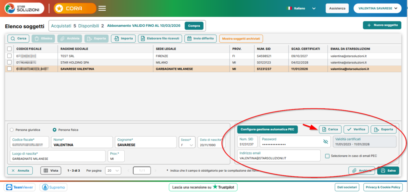Image resolution: width=408 pixels, height=192 pixels.
Task: Open the Sesso dropdown
Action: [x=187, y=142]
